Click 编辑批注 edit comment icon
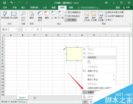 pyautogui.click(x=40, y=16)
